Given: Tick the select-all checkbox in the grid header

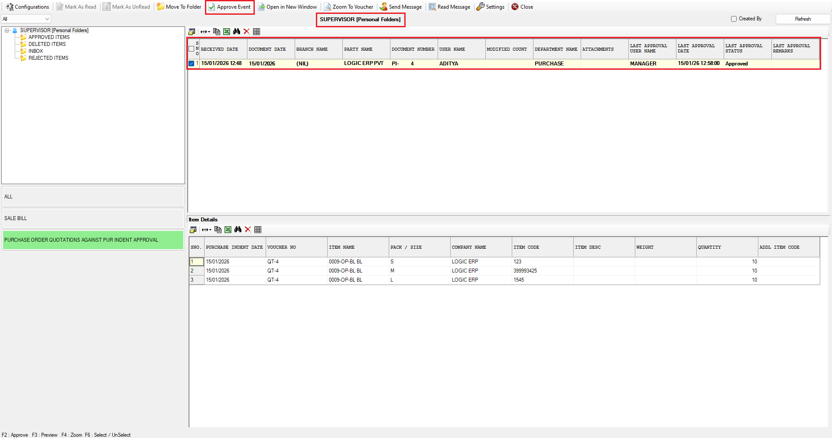Looking at the screenshot, I should point(192,49).
